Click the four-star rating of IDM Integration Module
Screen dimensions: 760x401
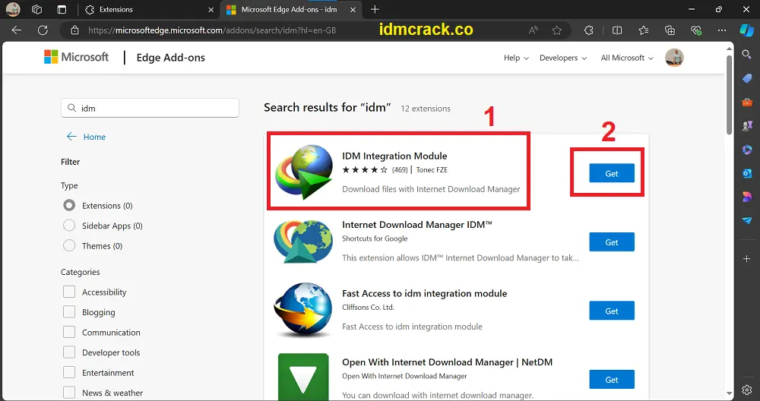365,170
